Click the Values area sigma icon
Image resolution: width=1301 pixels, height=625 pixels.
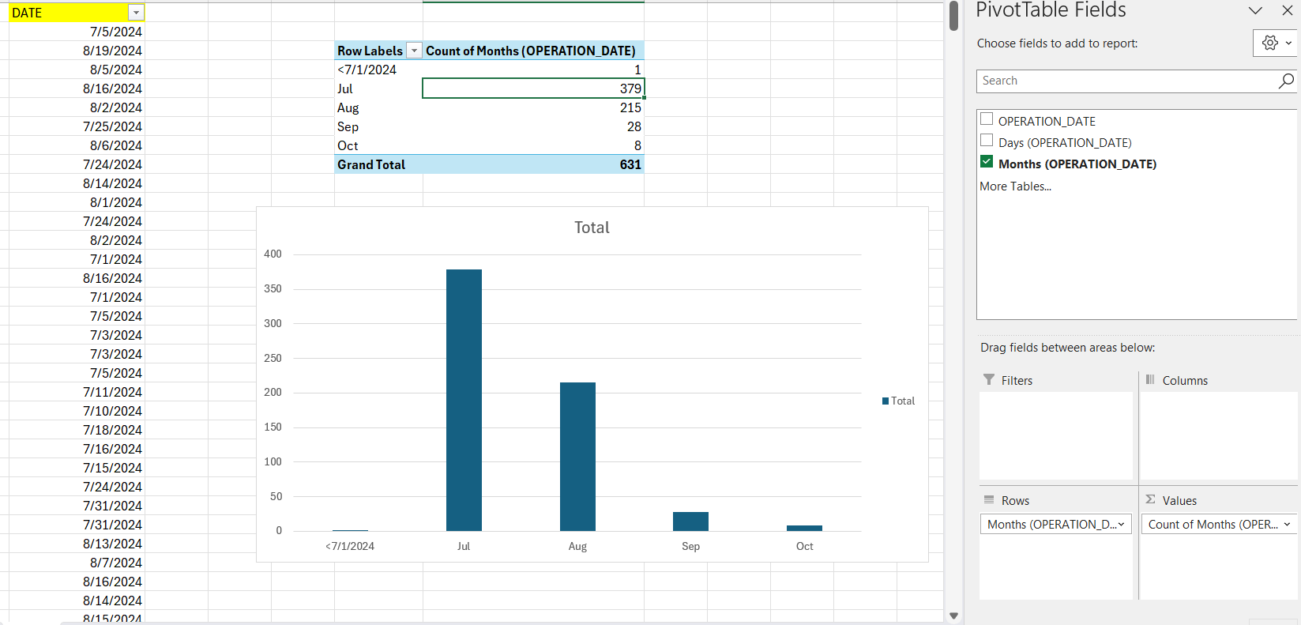coord(1150,500)
